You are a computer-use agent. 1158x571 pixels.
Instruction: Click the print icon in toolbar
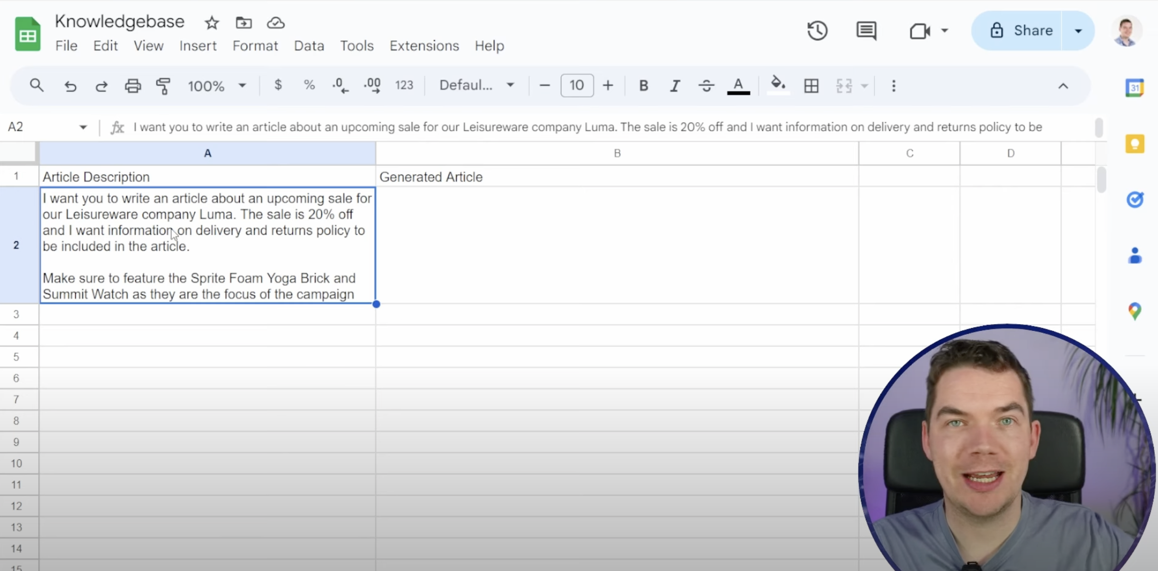tap(133, 86)
